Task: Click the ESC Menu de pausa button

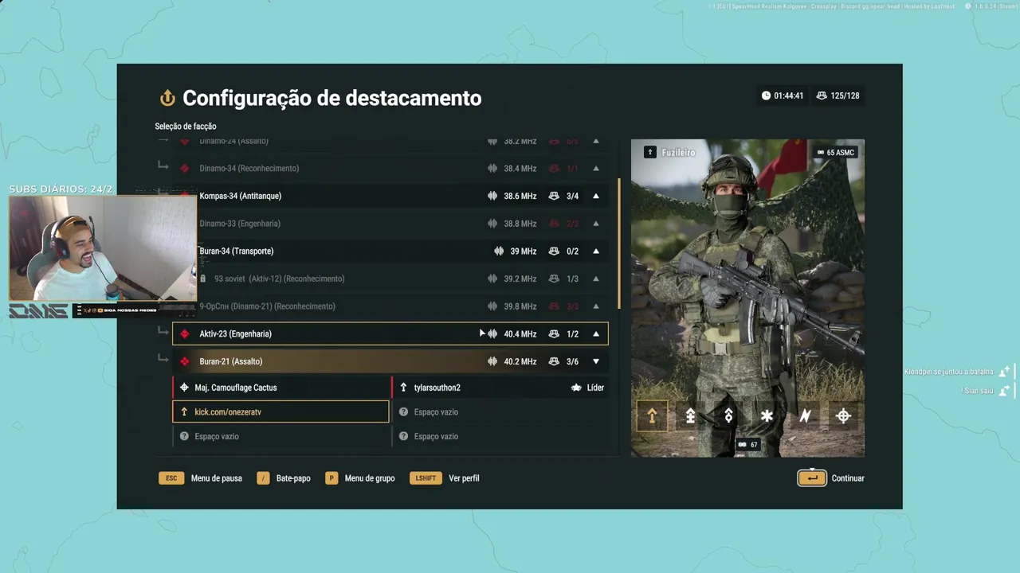Action: pos(201,478)
